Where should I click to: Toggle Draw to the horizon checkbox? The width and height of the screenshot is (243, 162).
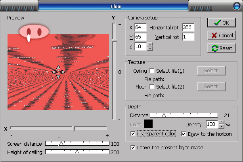[x=184, y=134]
